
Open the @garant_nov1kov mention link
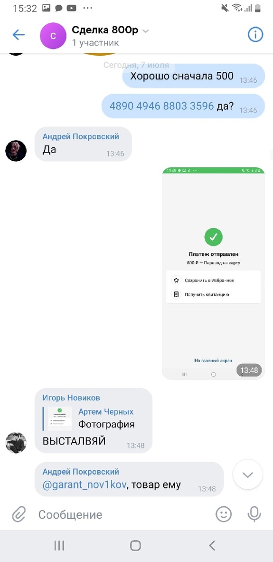(85, 485)
